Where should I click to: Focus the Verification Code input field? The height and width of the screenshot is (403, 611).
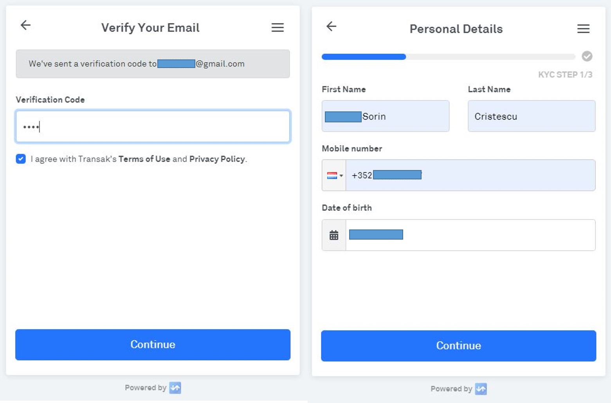click(153, 126)
